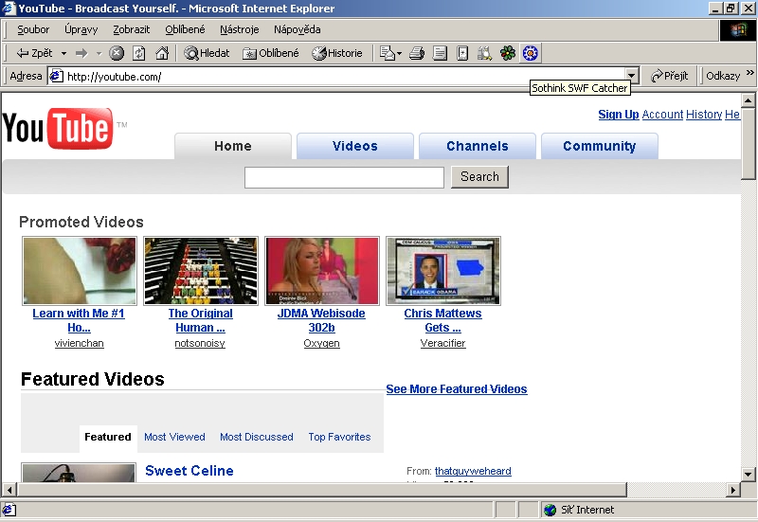Open the JDMA Webisode 302b thumbnail

point(322,271)
